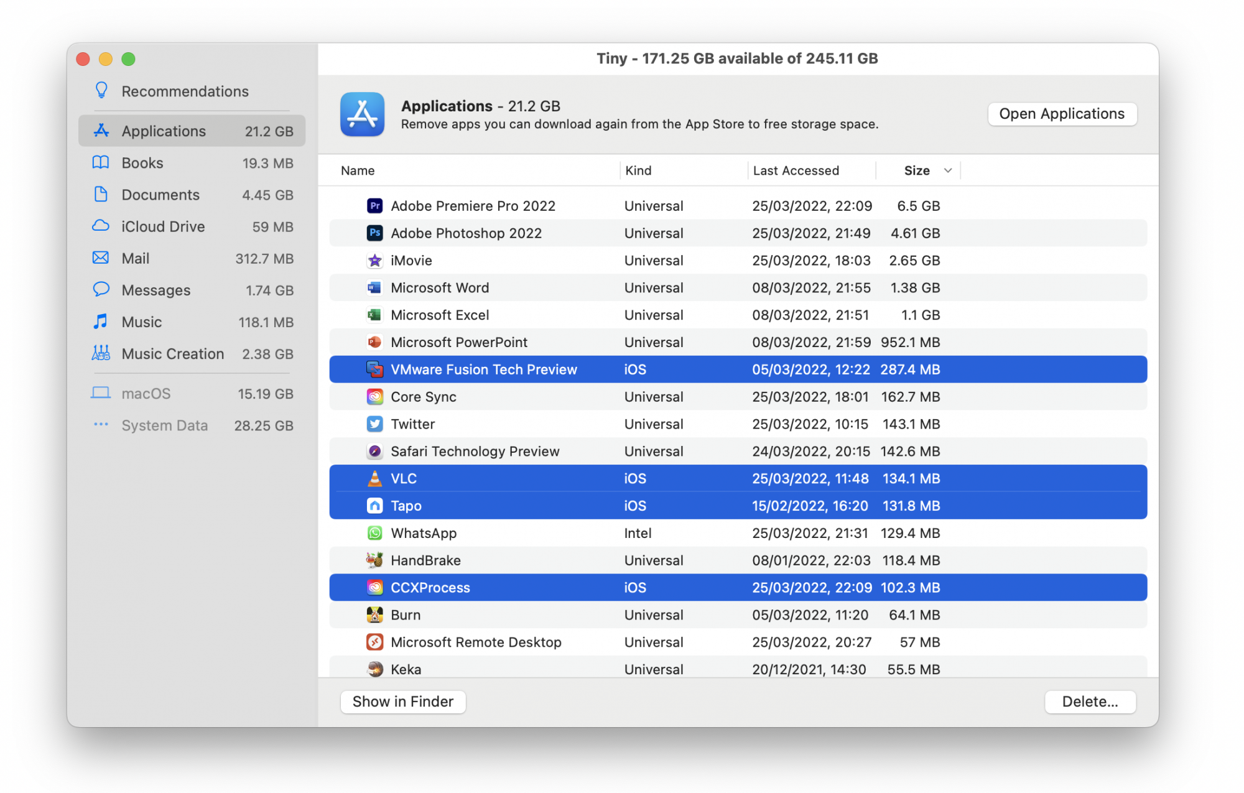Sort the list by Kind column

pyautogui.click(x=638, y=170)
